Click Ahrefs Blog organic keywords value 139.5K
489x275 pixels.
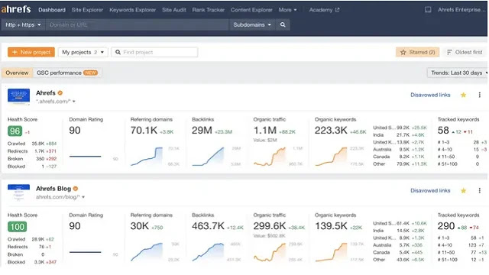[x=331, y=226]
